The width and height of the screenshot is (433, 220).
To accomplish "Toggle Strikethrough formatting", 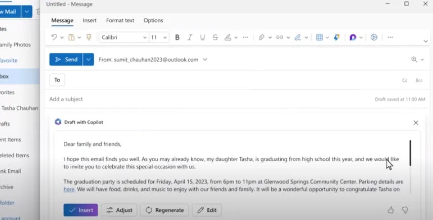I will pos(215,38).
